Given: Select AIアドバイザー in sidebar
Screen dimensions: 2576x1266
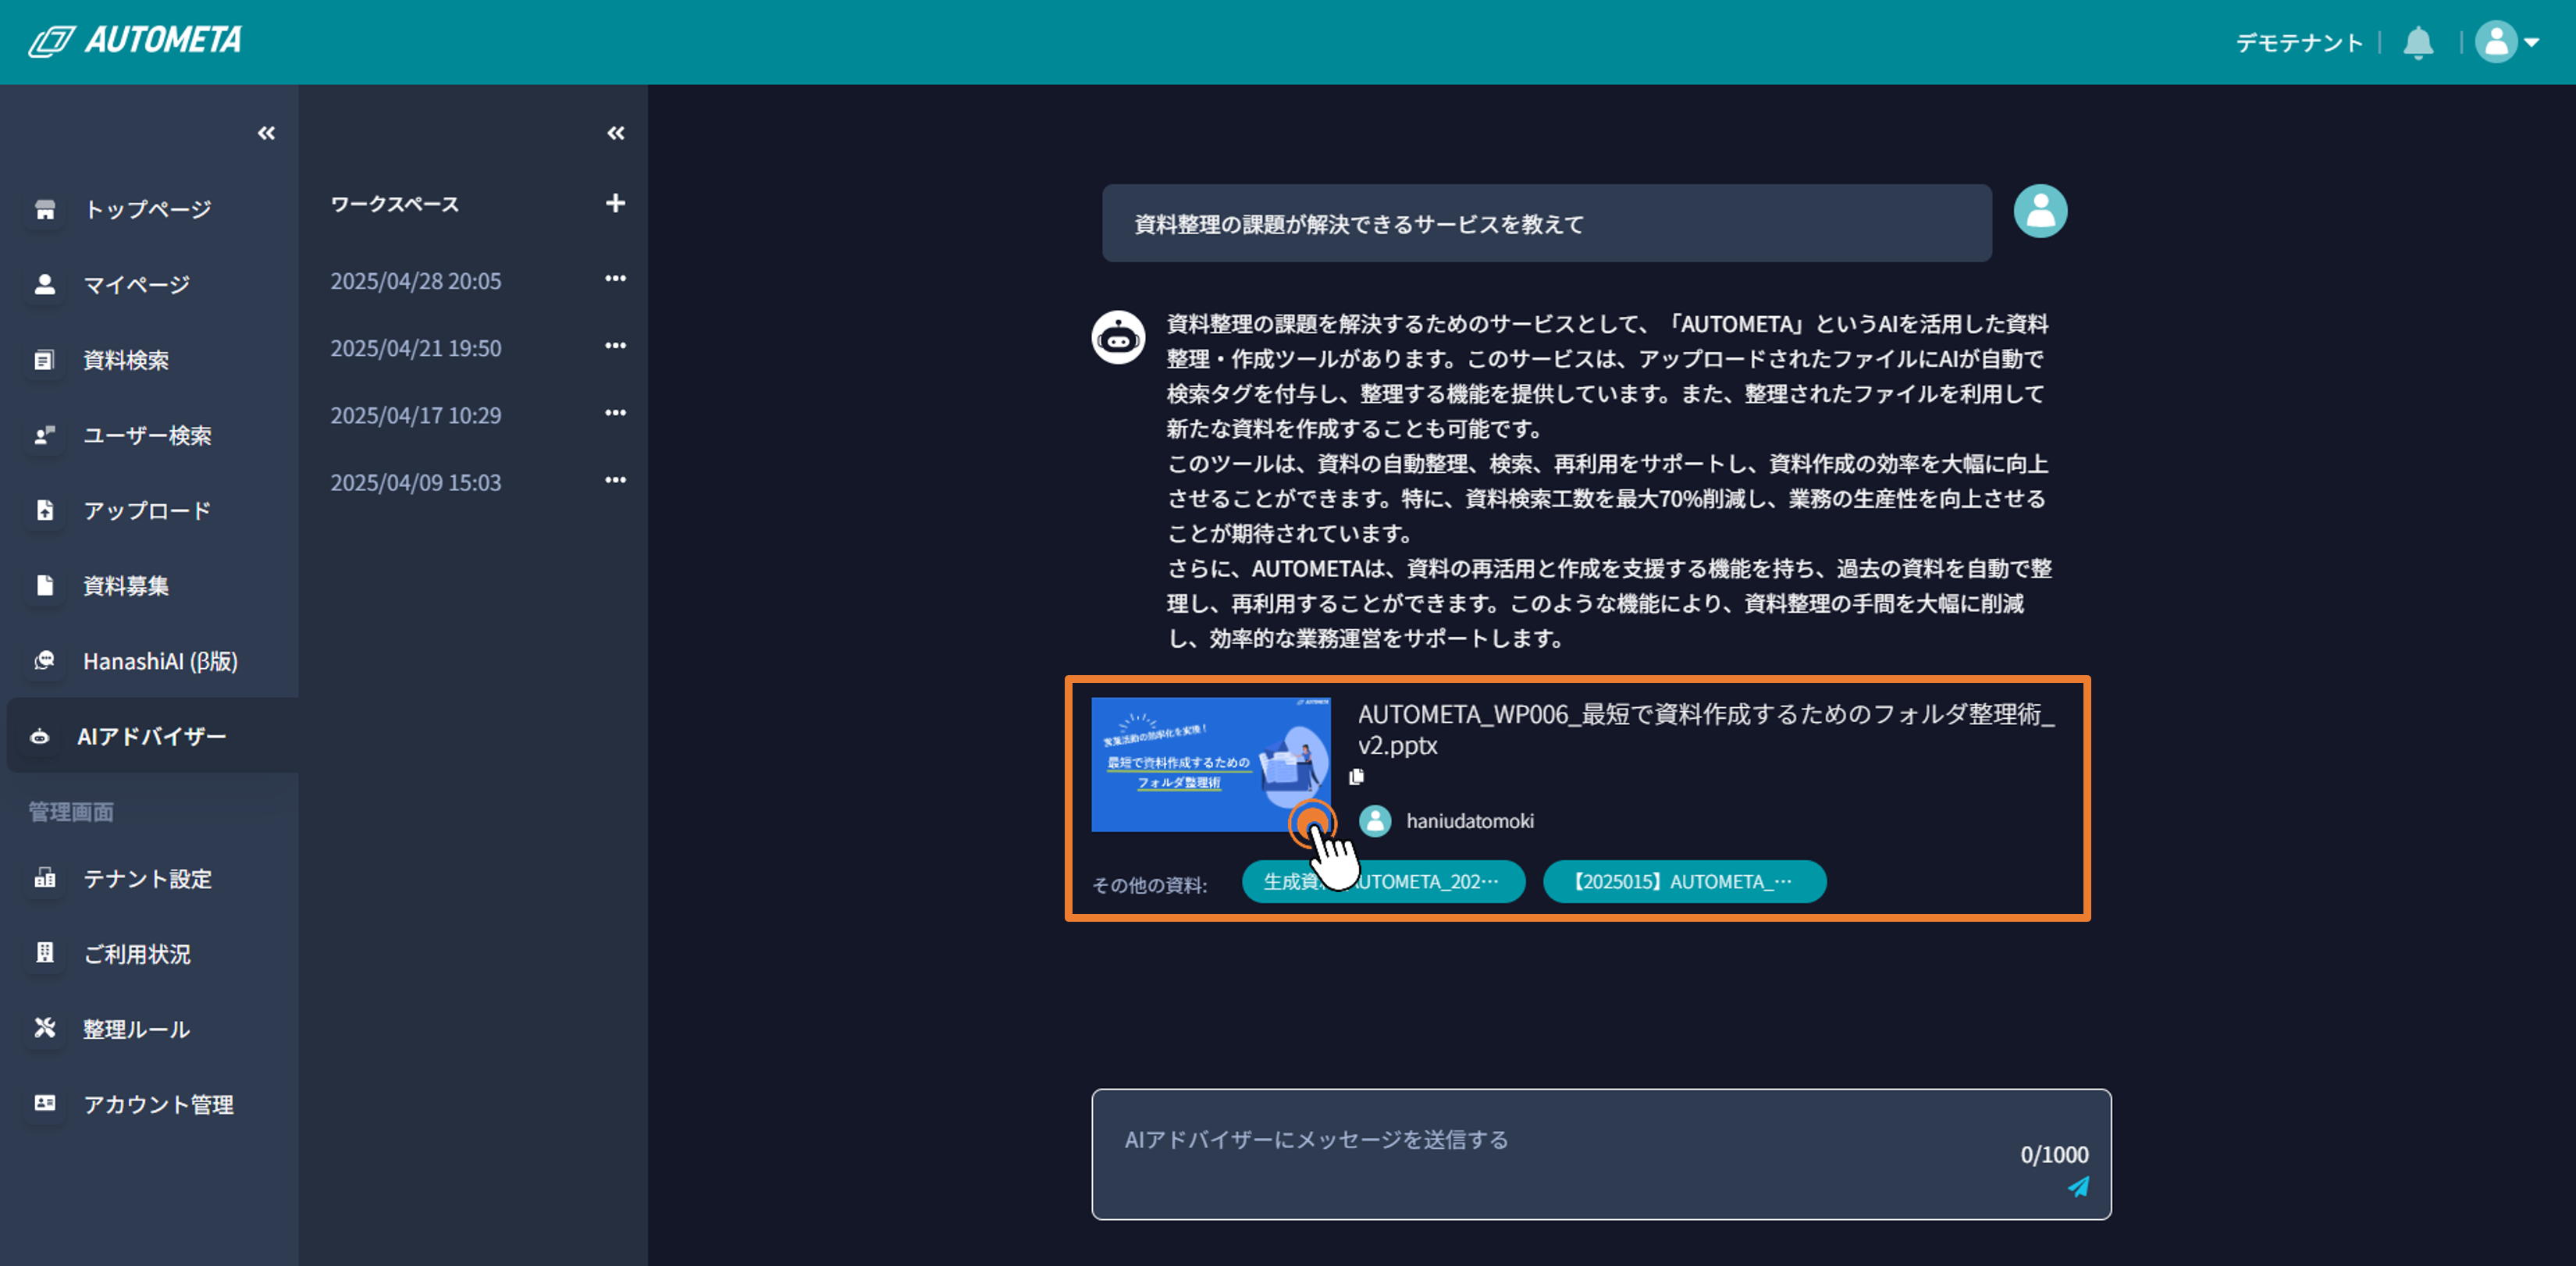Looking at the screenshot, I should click(x=153, y=736).
